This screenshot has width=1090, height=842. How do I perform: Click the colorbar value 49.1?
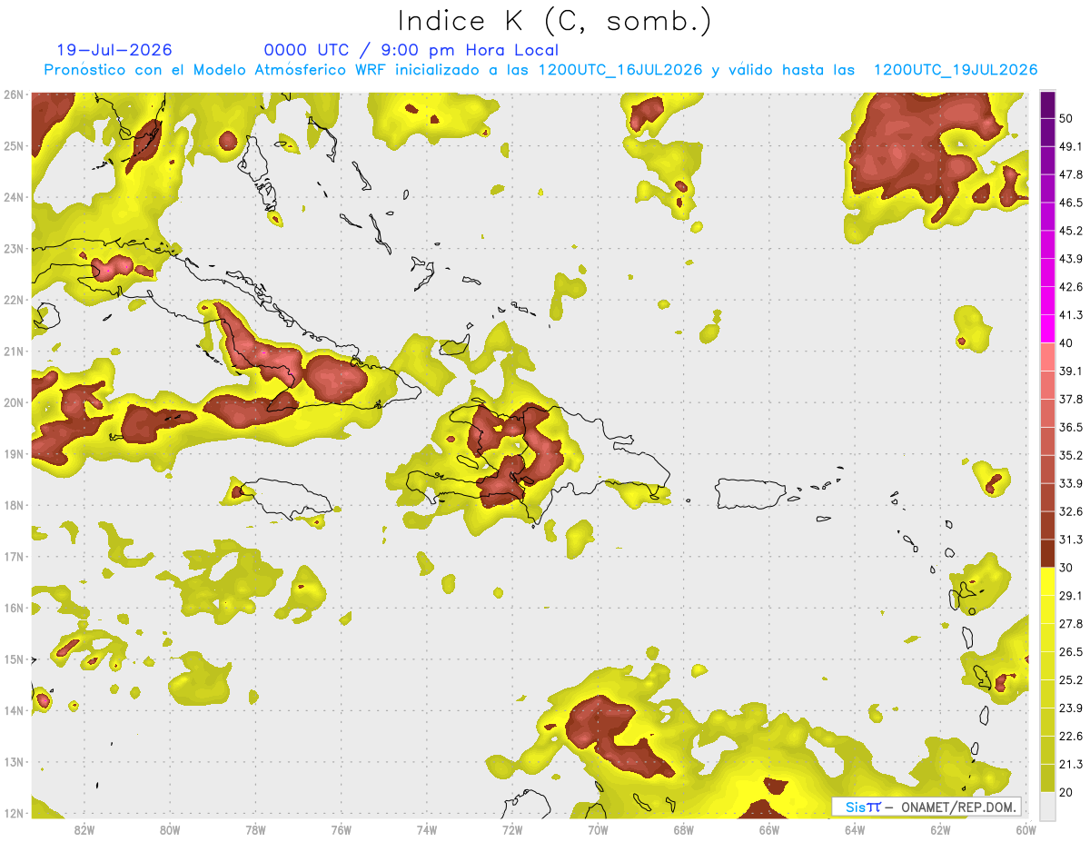[x=1071, y=146]
